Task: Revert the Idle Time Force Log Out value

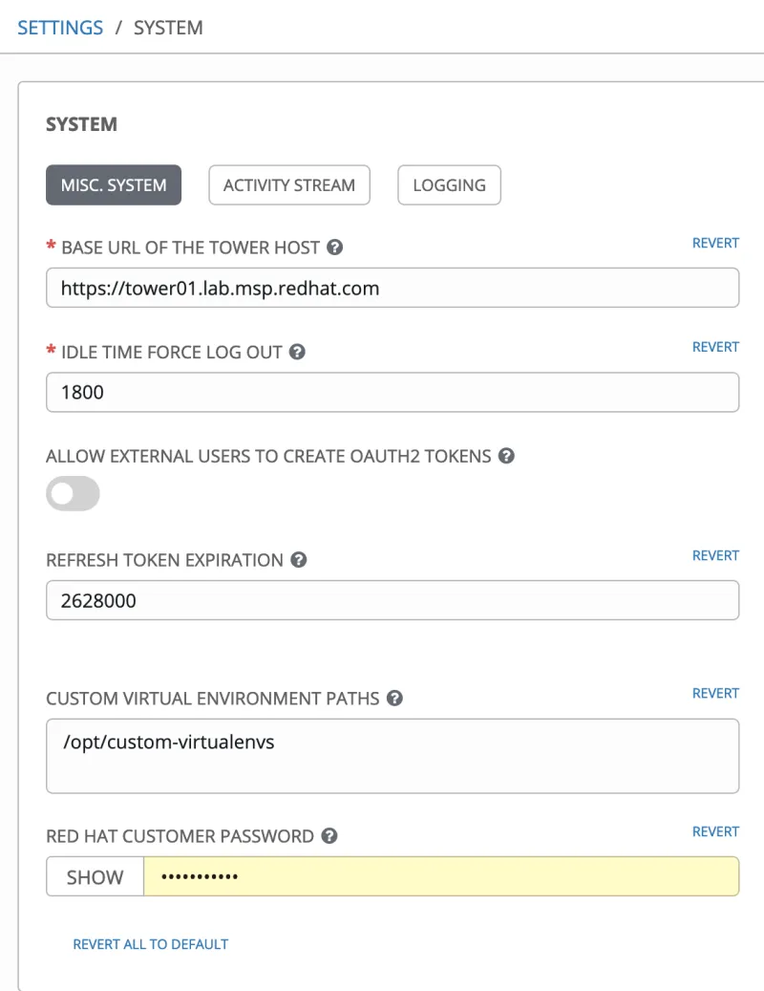Action: tap(715, 347)
